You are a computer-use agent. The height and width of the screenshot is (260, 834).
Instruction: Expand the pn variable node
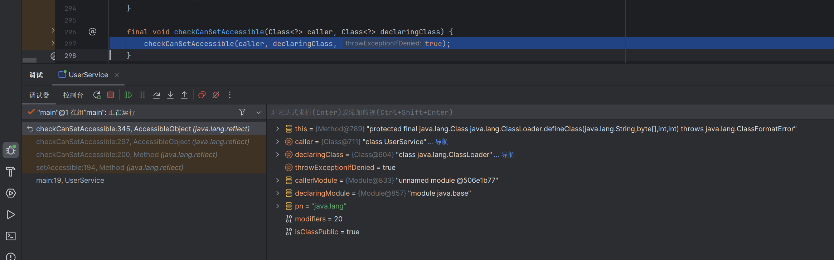277,206
